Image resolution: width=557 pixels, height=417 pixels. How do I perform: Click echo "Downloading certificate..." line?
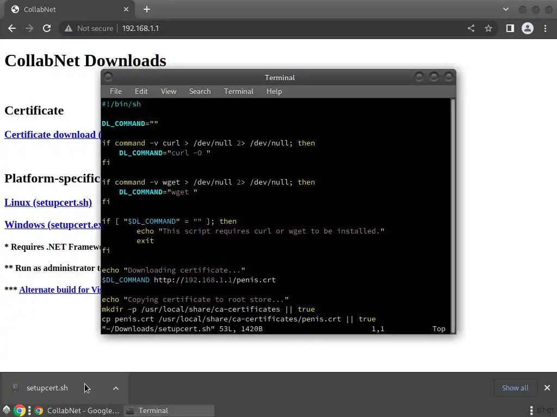pos(174,270)
